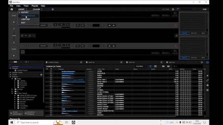Click the recording circle icon in top bar

tap(53, 9)
